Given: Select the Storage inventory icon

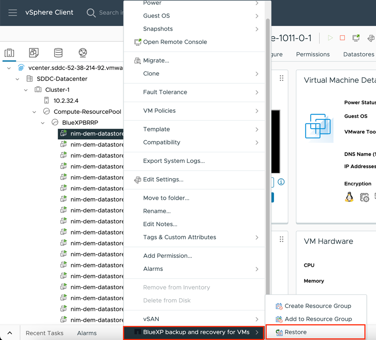Looking at the screenshot, I should (x=58, y=53).
